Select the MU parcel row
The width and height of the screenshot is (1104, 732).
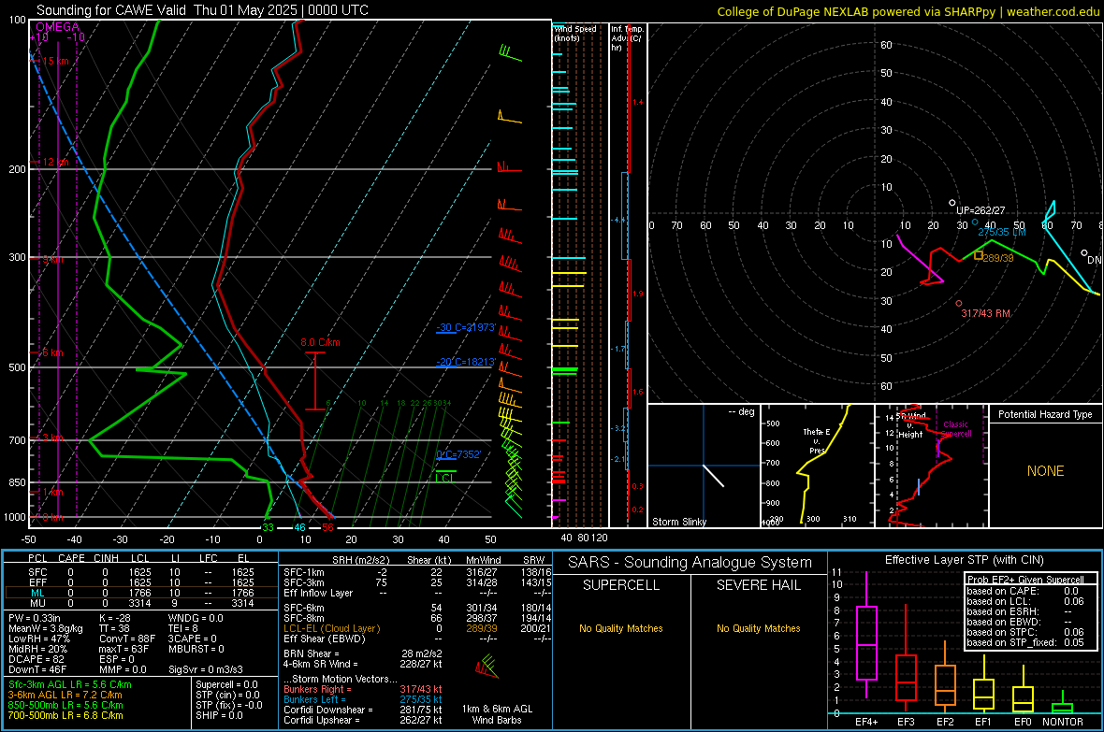141,603
